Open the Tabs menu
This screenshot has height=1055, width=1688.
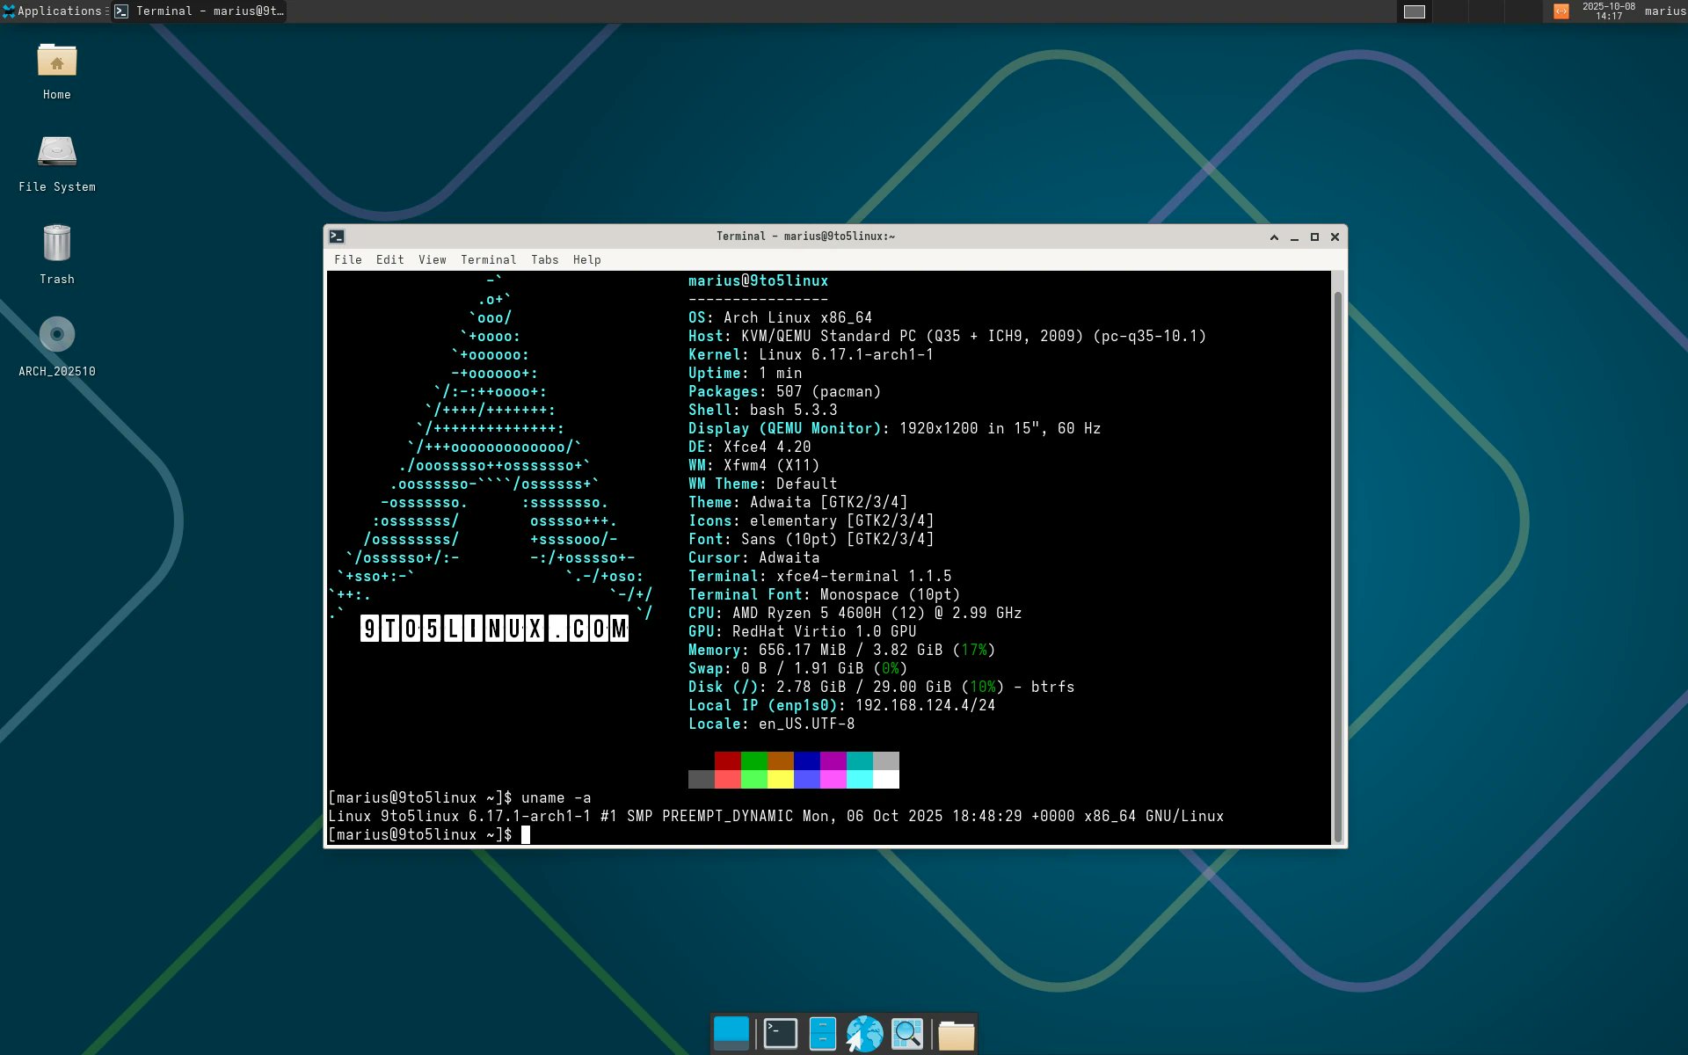point(544,260)
